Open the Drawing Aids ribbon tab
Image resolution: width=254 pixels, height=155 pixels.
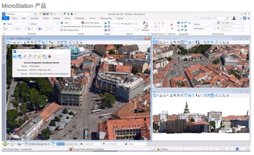[x=106, y=18]
